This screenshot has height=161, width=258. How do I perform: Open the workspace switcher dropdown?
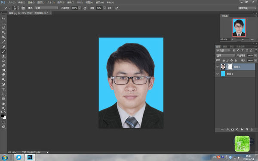(247, 8)
